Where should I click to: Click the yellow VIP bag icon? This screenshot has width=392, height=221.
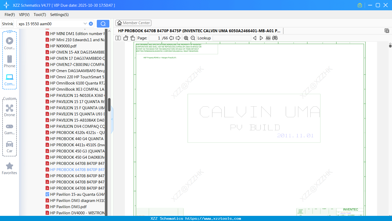360,5
